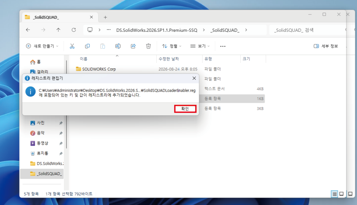This screenshot has width=357, height=205.
Task: Sort by the 이름 column header
Action: tap(84, 59)
